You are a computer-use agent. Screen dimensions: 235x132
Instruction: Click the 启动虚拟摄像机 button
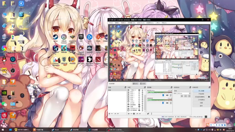[x=200, y=97]
